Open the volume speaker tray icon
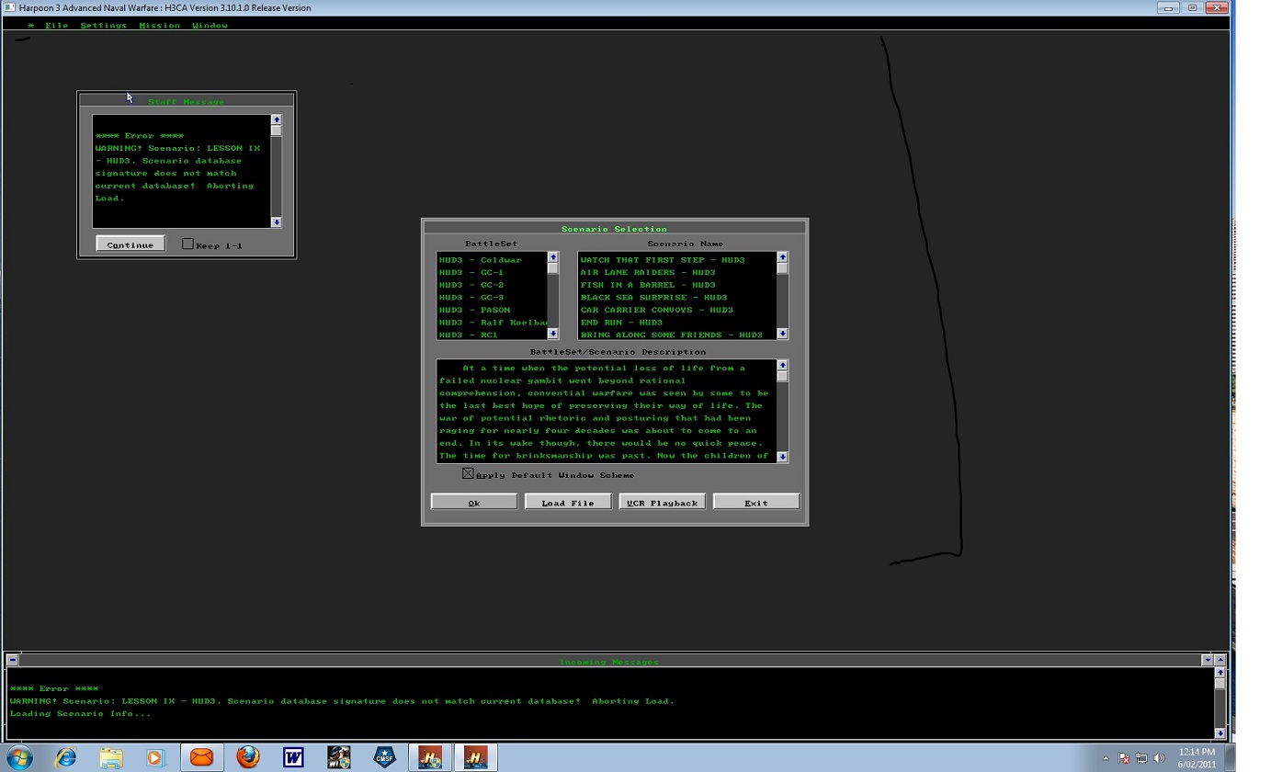Screen dimensions: 1271x772 pos(1159,758)
